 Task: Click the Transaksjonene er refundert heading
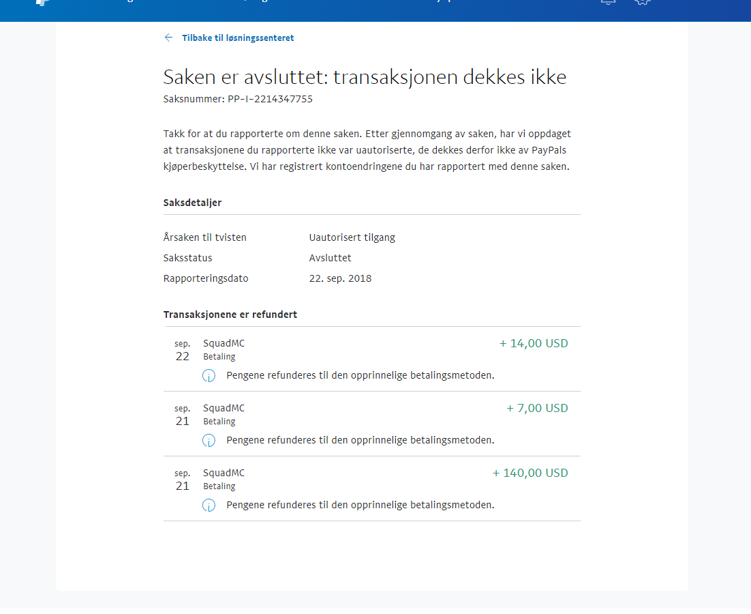click(x=230, y=315)
